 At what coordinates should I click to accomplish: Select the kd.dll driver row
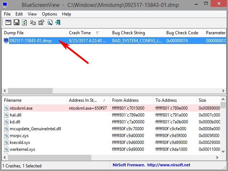(111, 122)
